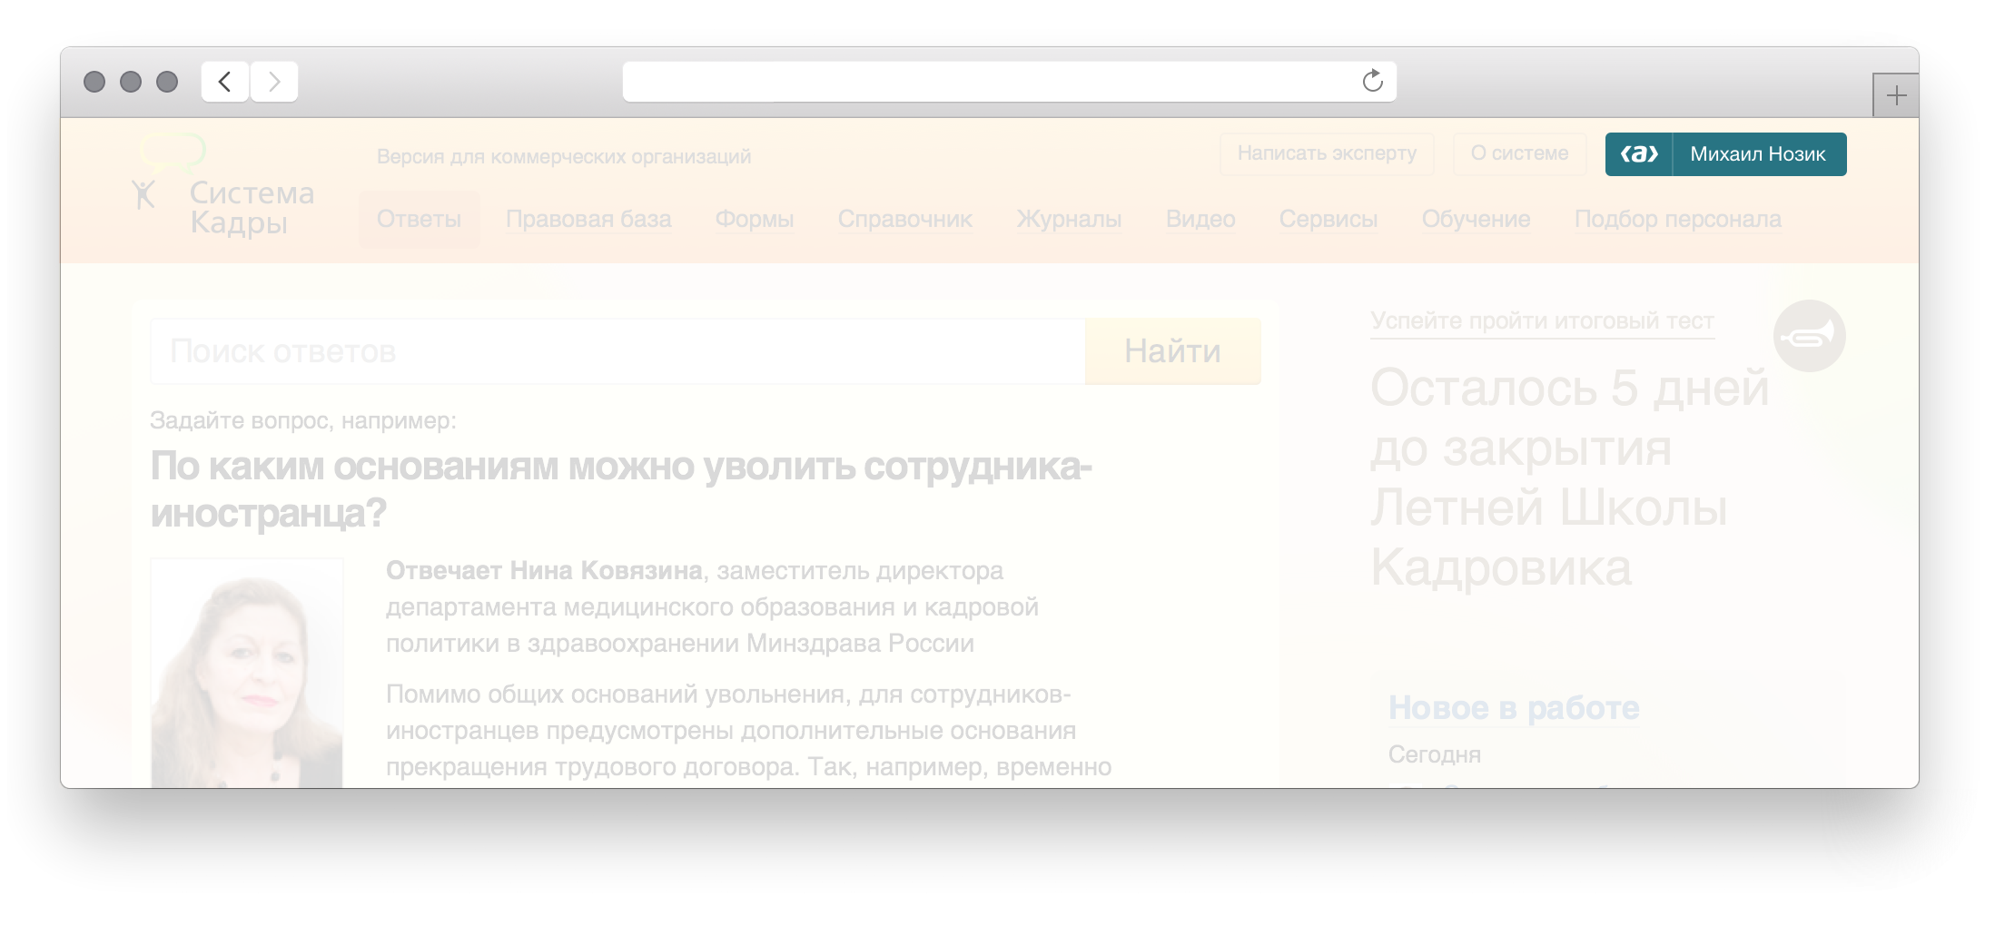Viewport: 2005px width, 926px height.
Task: Click the (a) account badge icon
Action: [1639, 154]
